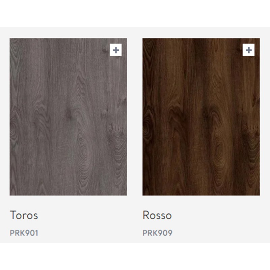Click the Rosso heading text
The width and height of the screenshot is (270, 270).
(157, 215)
